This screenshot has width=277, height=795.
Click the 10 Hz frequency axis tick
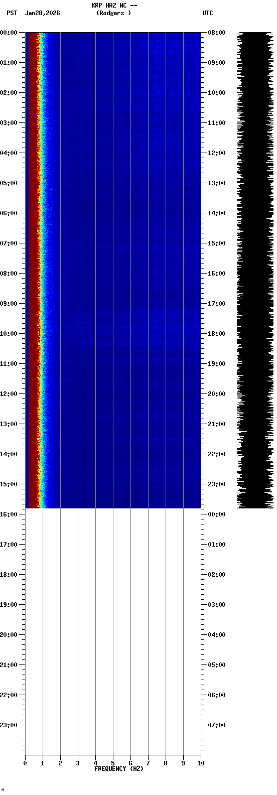tap(201, 763)
